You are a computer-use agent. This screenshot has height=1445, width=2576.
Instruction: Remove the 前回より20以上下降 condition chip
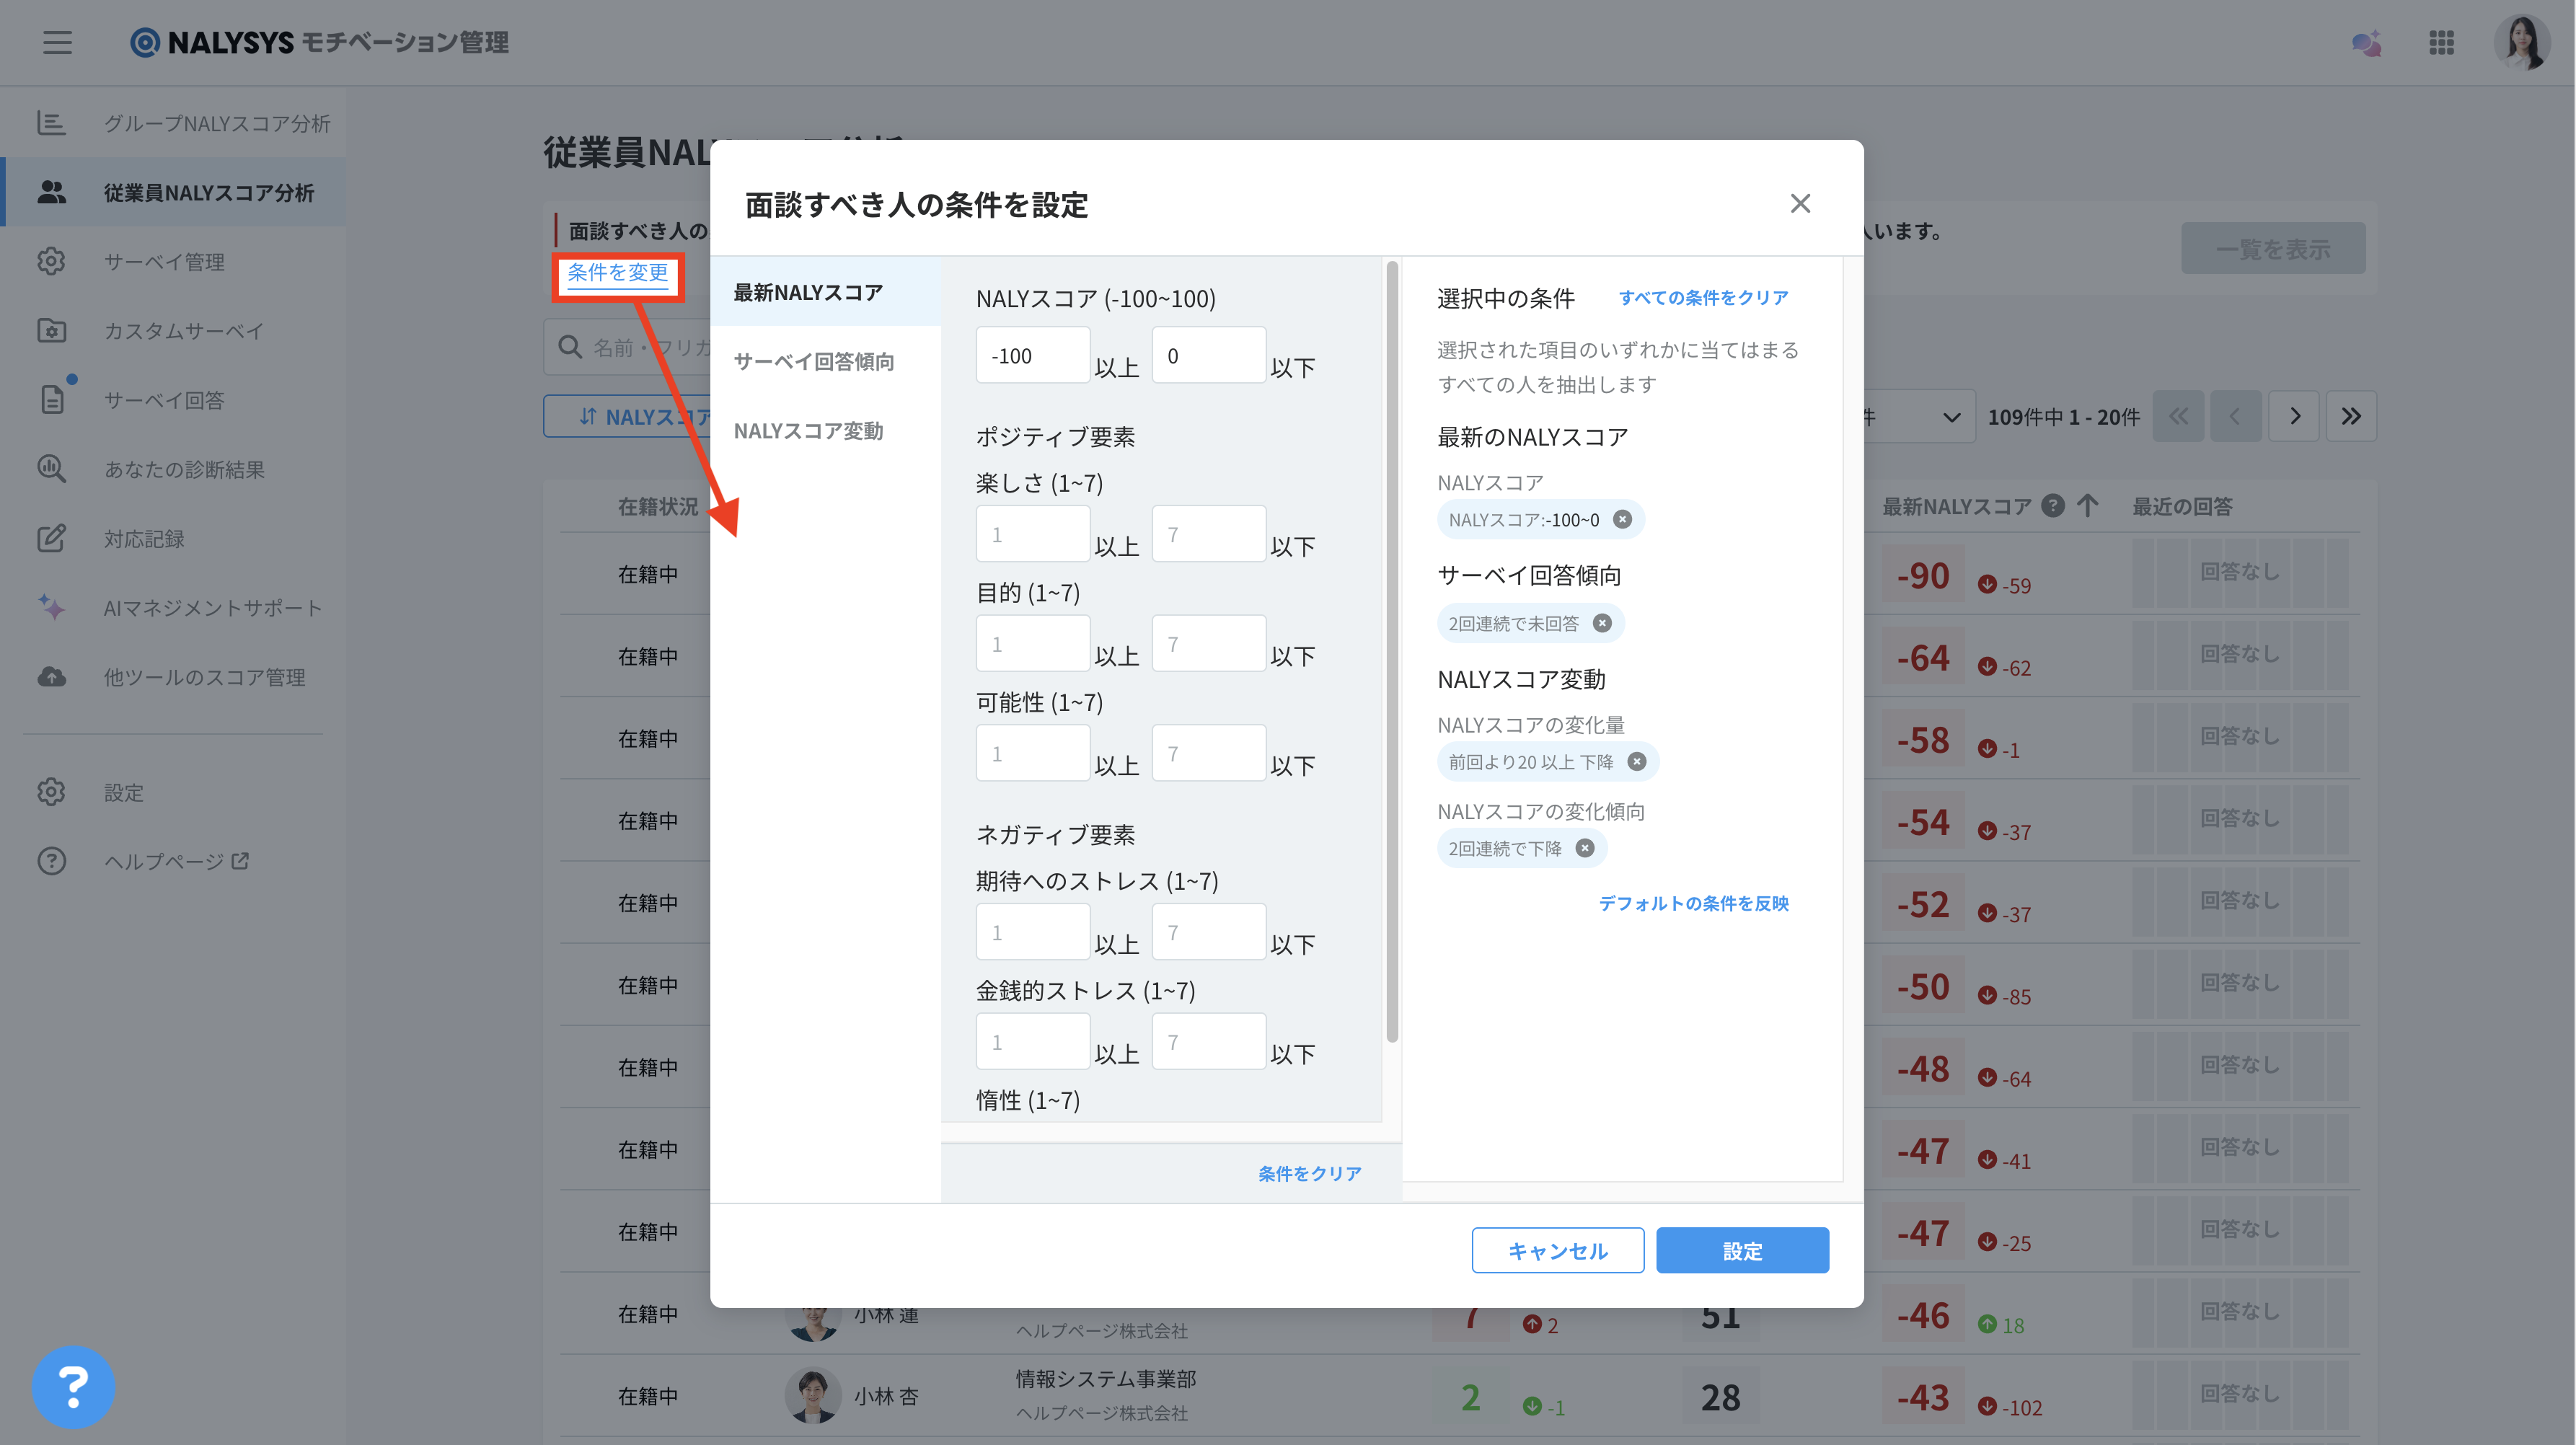[x=1636, y=762]
